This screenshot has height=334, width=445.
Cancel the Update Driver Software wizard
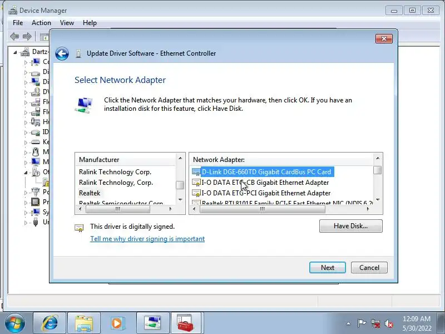369,268
